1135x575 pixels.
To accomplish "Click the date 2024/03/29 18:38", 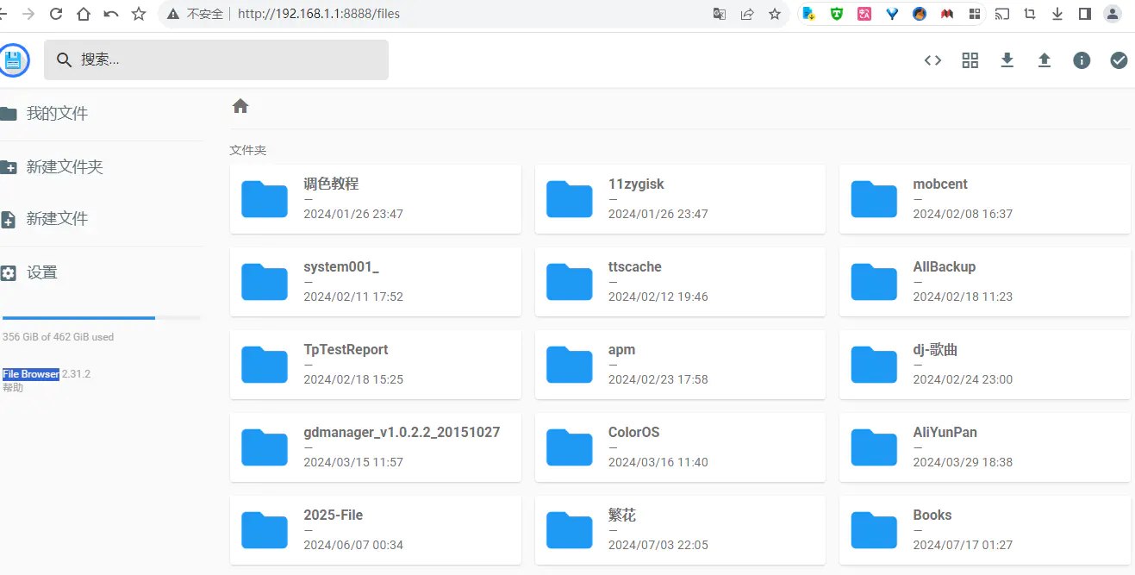I will tap(963, 462).
